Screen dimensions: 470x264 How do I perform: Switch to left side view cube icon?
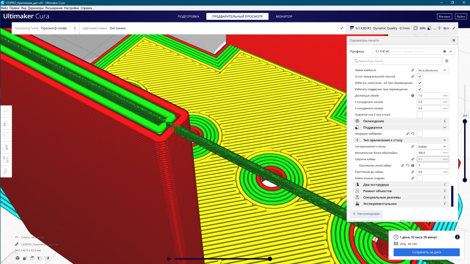click(x=40, y=258)
